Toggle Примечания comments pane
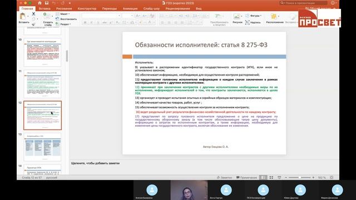Viewport: 356px width, 200px height. (x=246, y=178)
